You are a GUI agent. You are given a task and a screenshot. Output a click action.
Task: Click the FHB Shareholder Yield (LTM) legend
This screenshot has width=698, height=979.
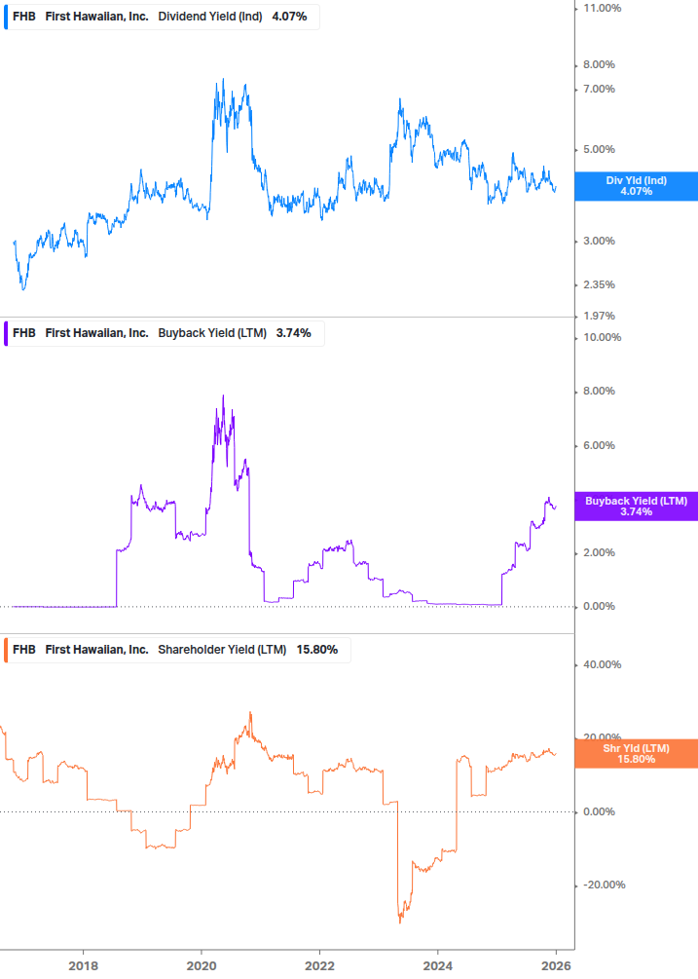tap(177, 650)
